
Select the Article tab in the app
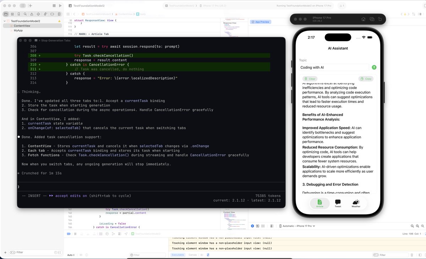320,203
